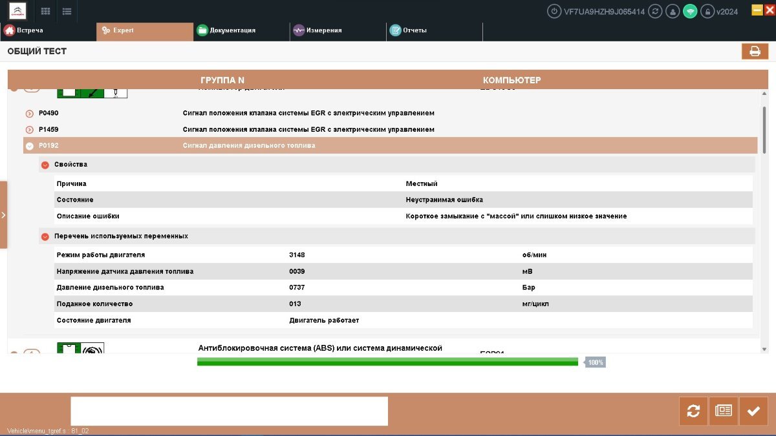The height and width of the screenshot is (436, 776).
Task: Click the white text field in bottom bar
Action: (229, 411)
